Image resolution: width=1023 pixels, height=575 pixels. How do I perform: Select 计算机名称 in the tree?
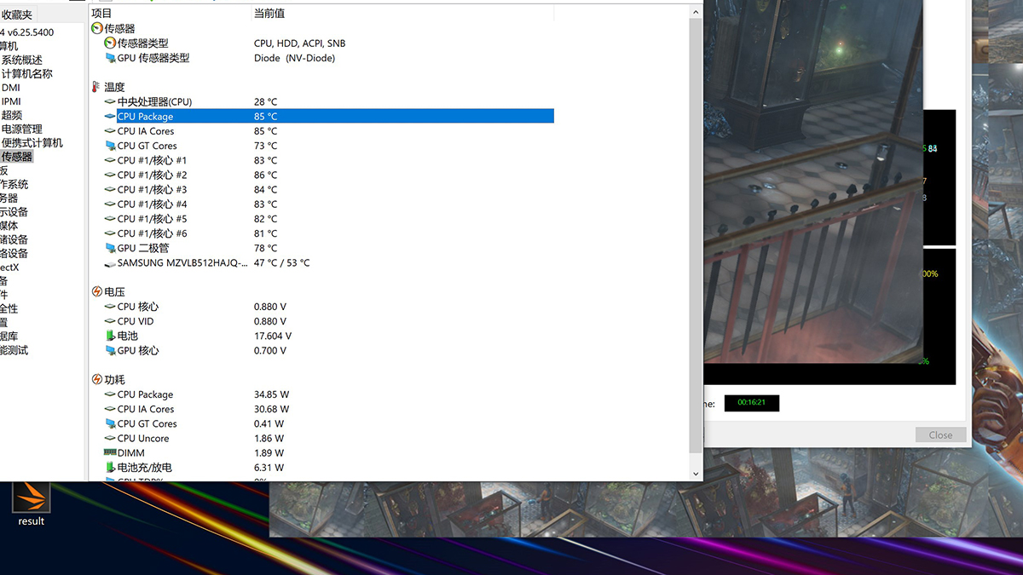(x=26, y=74)
